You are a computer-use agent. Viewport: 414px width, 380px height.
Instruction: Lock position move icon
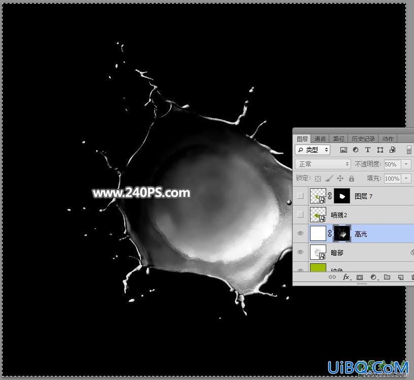coord(340,179)
